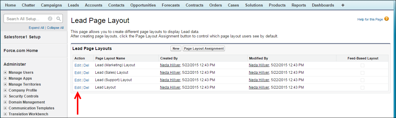Click Del for Lead (Sales) Layout
This screenshot has height=118, width=396.
click(x=86, y=73)
